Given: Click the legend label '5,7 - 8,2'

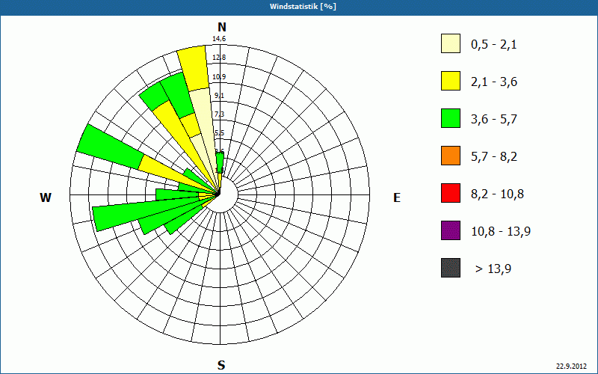Looking at the screenshot, I should coord(494,157).
